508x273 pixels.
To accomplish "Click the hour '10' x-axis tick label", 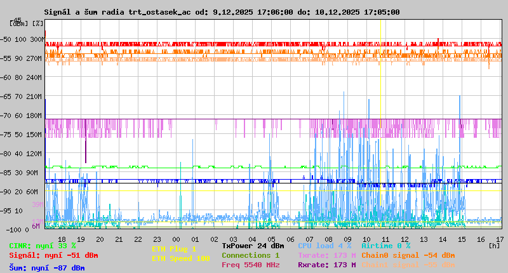I will [367, 239].
